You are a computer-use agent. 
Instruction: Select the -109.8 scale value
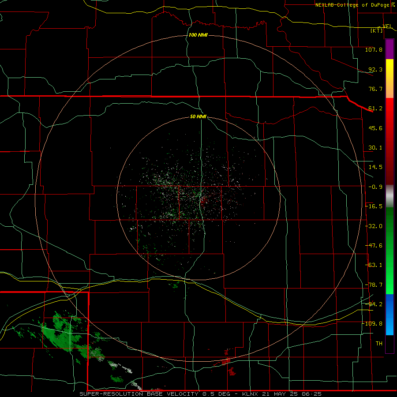[x=372, y=324]
